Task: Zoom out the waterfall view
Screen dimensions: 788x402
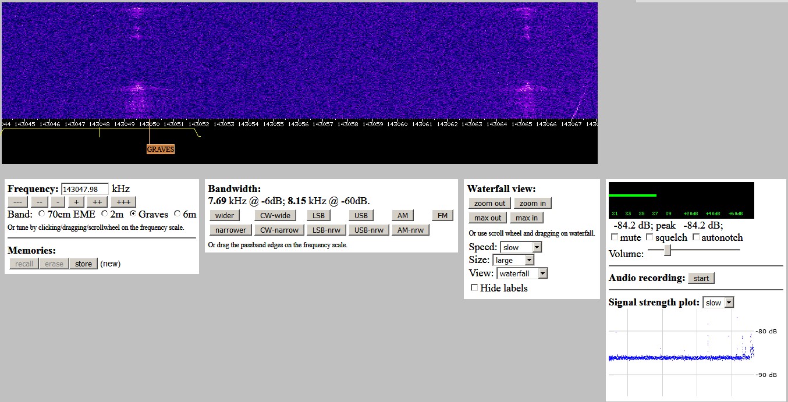Action: (489, 203)
